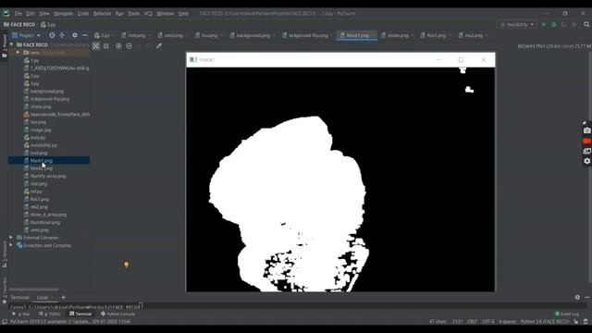Collapse the FACE RECO root folder
The image size is (592, 333).
11,44
